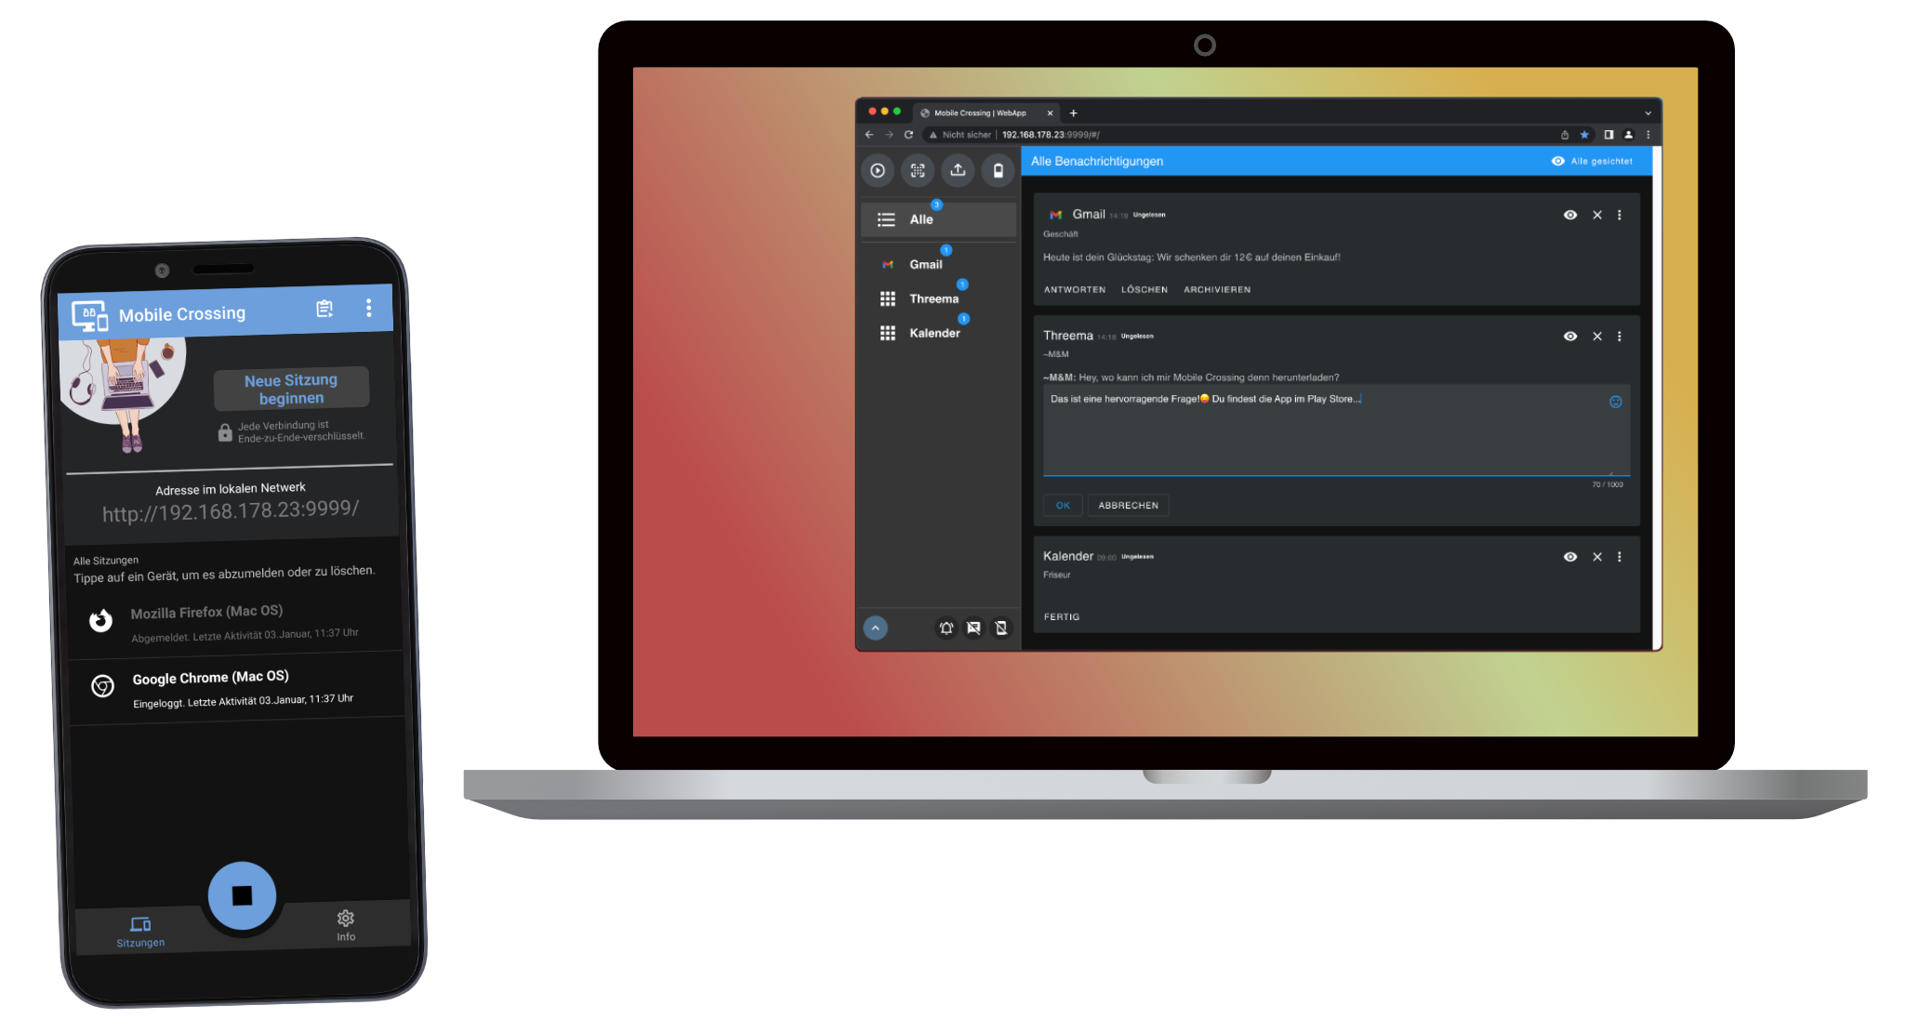The width and height of the screenshot is (1906, 1032).
Task: Click the Chrome address bar URL
Action: pos(1051,135)
